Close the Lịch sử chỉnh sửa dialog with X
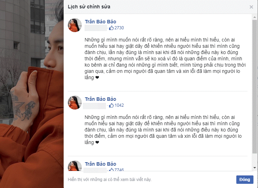The width and height of the screenshot is (258, 188). pyautogui.click(x=251, y=7)
